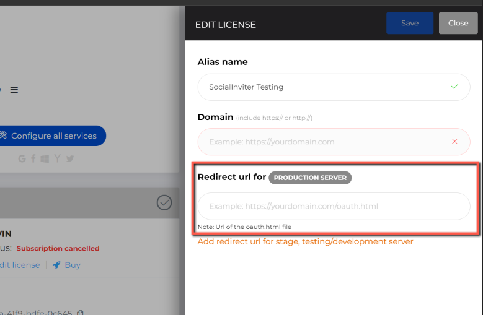483x315 pixels.
Task: Click the Google service icon
Action: [x=22, y=158]
